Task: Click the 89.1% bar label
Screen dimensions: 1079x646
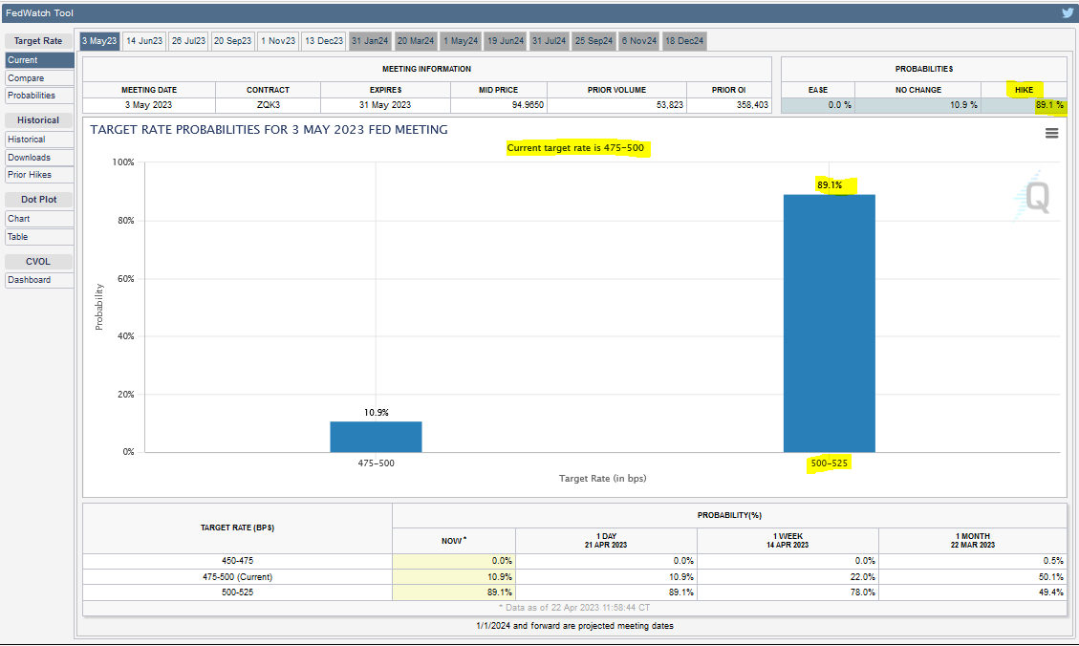Action: click(x=830, y=185)
